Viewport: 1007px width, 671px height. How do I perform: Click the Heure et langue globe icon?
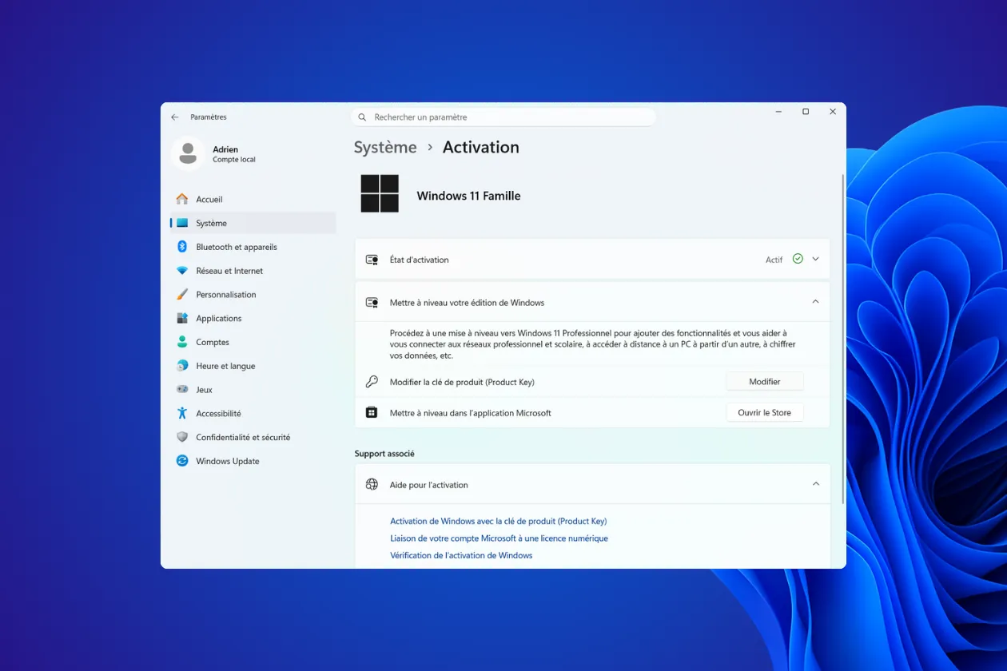[x=182, y=366]
